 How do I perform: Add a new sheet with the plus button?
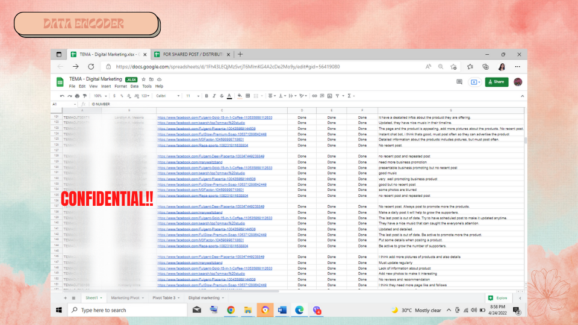[x=65, y=298]
